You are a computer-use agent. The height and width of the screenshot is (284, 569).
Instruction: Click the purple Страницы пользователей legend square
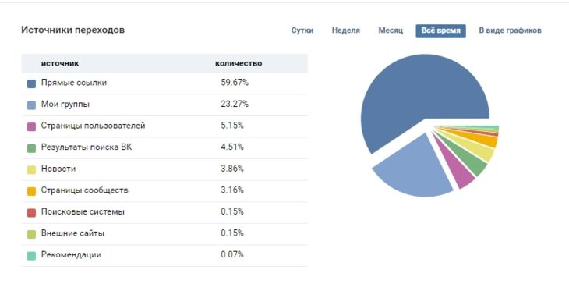pos(32,126)
